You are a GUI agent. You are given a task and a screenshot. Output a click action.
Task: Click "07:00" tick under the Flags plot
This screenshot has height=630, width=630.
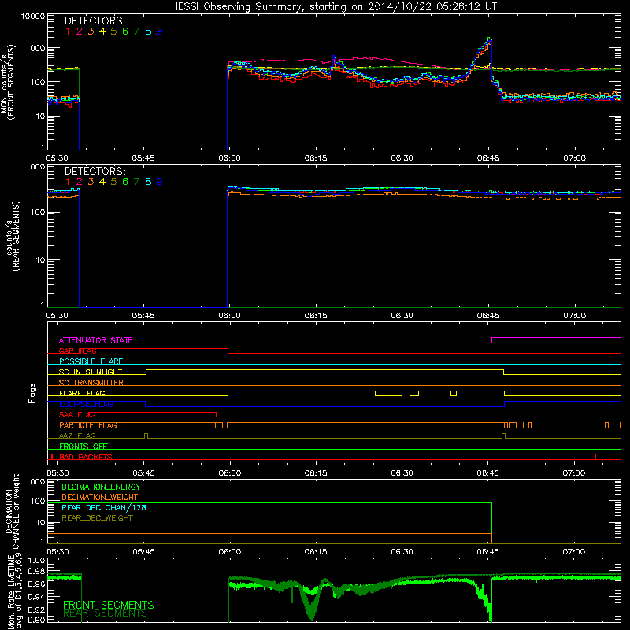pos(574,473)
